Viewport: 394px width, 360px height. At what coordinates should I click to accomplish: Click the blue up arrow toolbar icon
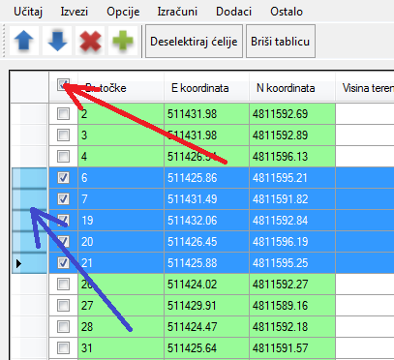click(x=24, y=41)
